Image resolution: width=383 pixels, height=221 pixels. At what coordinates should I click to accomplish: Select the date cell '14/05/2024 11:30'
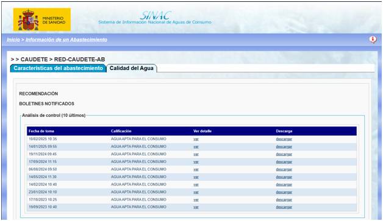(43, 177)
